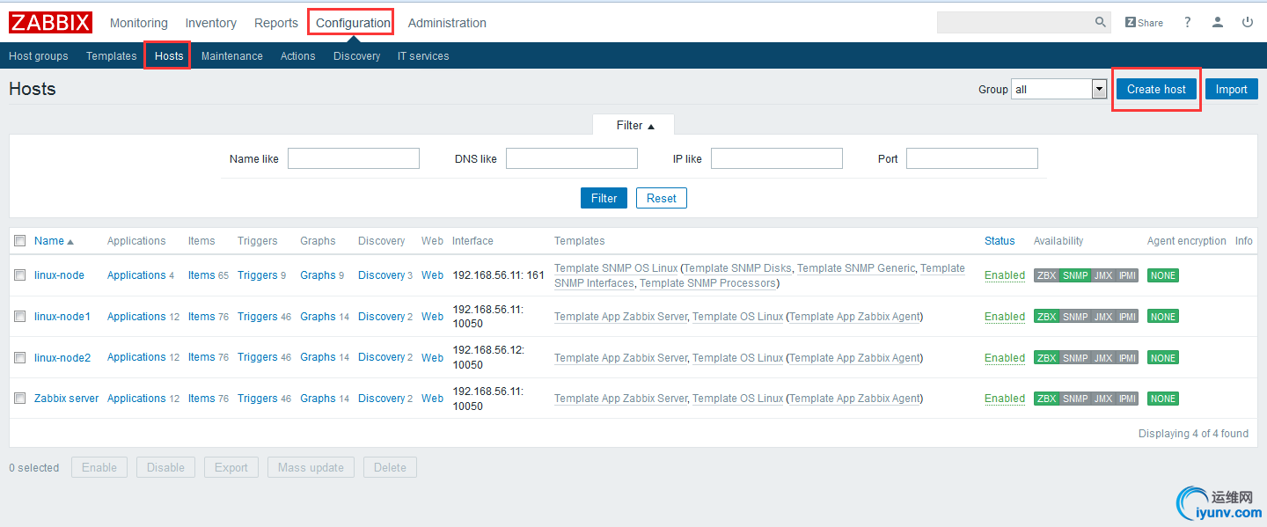The image size is (1267, 527).
Task: Click ZBX availability badge for linux-node
Action: pos(1046,275)
